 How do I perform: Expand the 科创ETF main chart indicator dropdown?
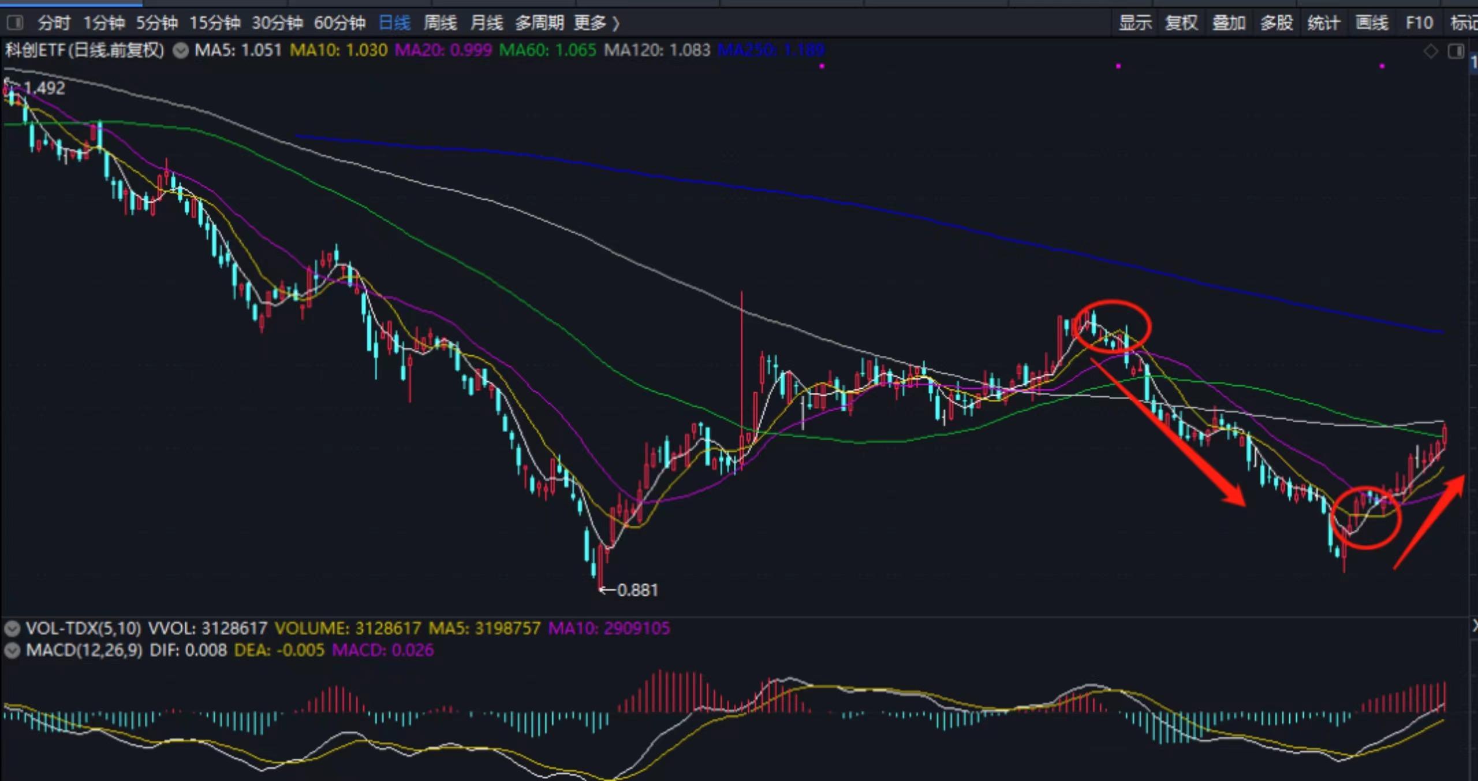click(181, 51)
